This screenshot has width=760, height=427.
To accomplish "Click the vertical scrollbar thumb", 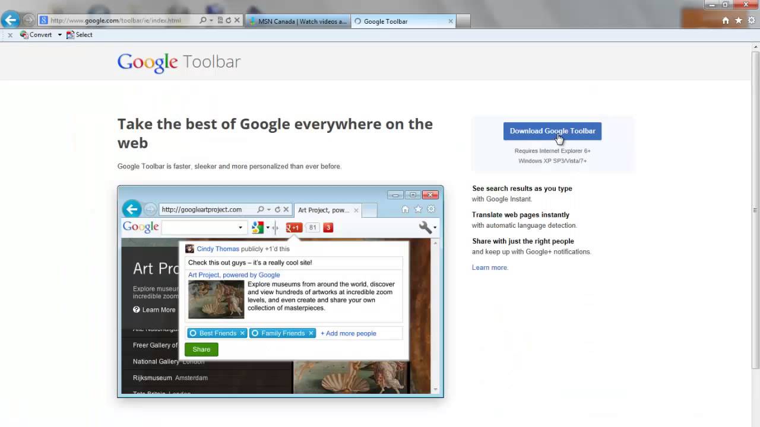I will tap(755, 210).
